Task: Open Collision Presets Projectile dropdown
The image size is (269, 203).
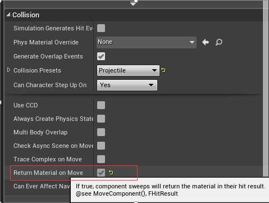Action: (128, 70)
